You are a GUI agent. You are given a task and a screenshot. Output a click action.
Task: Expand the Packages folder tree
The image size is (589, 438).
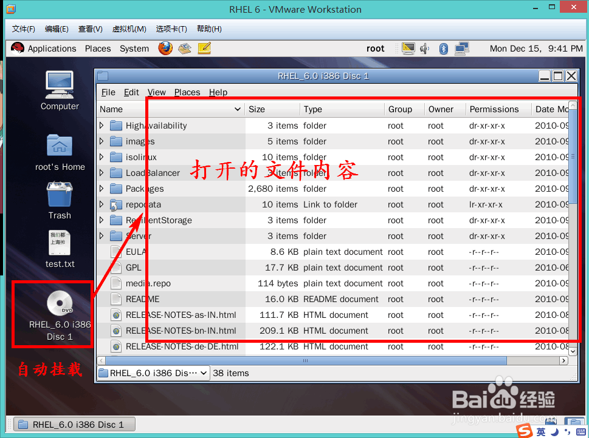[x=102, y=189]
